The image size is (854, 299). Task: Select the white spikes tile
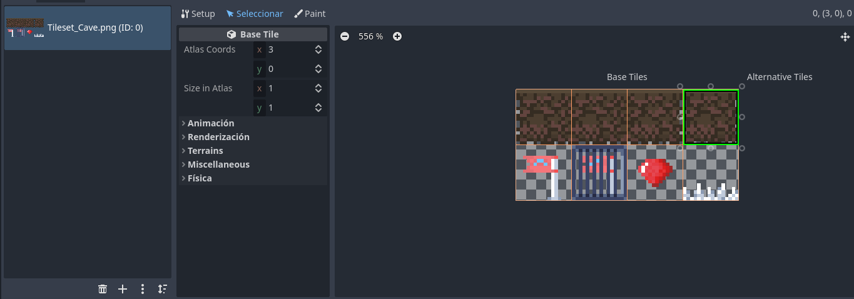(x=711, y=173)
